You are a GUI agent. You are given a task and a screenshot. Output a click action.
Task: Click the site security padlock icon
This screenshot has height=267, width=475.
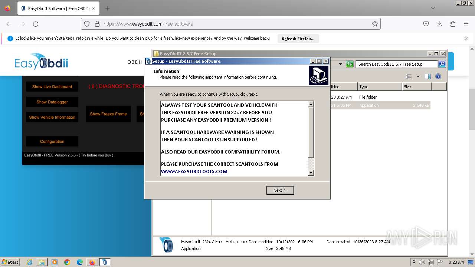click(x=97, y=24)
